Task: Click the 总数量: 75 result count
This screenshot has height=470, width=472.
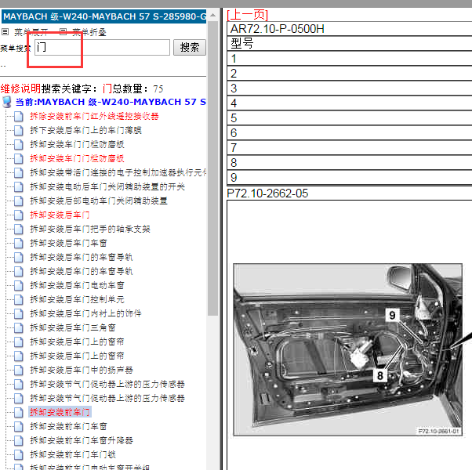Action: coord(137,89)
